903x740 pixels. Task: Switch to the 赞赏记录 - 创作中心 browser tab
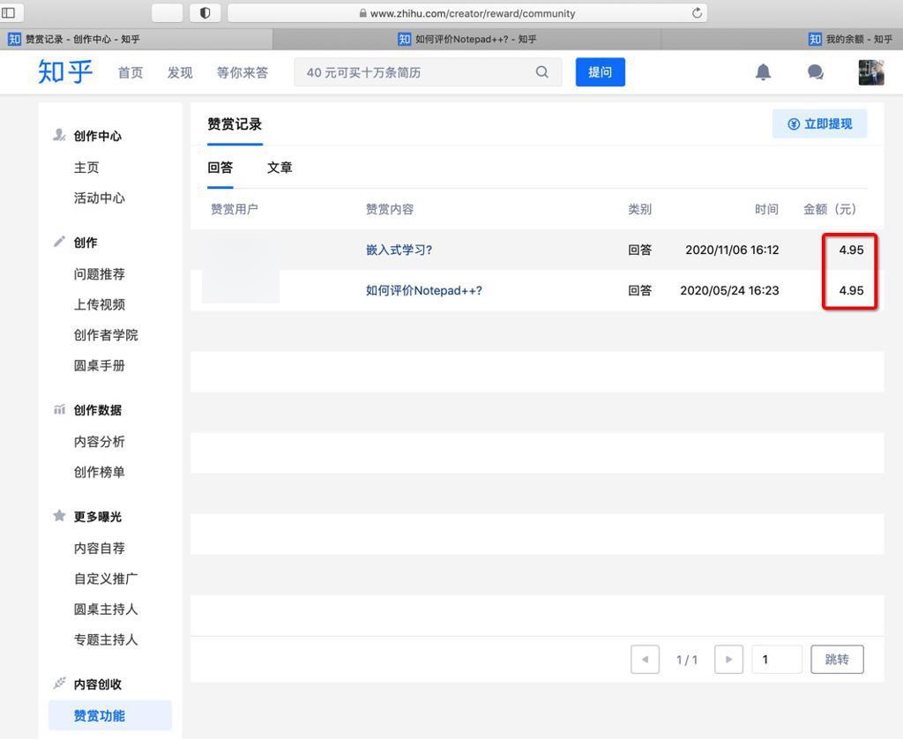pos(136,39)
